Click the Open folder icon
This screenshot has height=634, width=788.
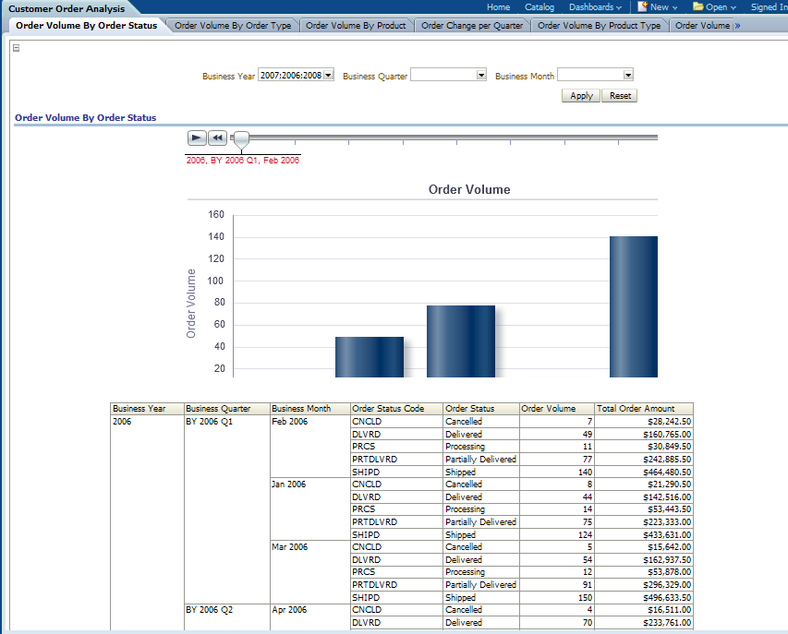tap(698, 6)
